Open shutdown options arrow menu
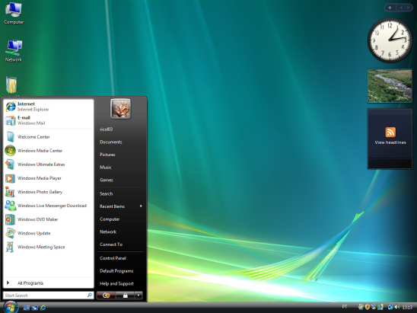Viewport: 417px width, 313px height. tap(138, 295)
